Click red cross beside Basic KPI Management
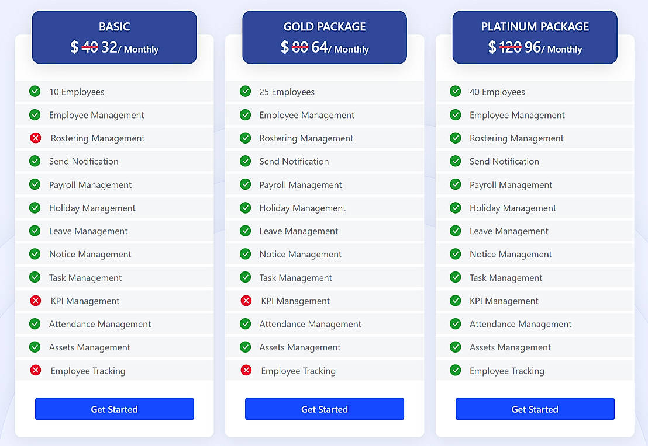 pos(36,301)
